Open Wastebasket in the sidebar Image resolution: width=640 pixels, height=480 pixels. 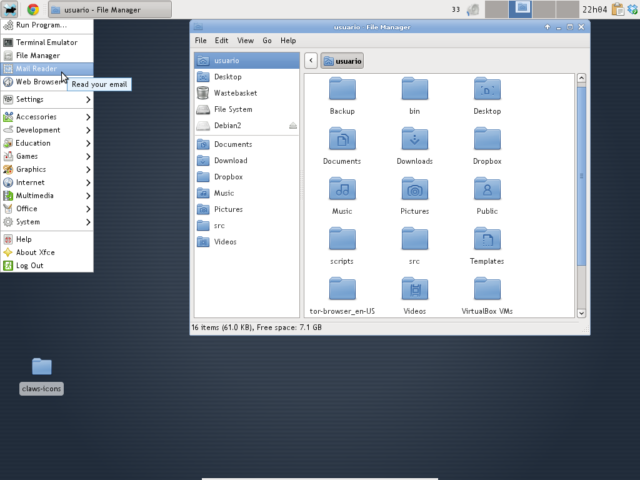tap(246, 93)
